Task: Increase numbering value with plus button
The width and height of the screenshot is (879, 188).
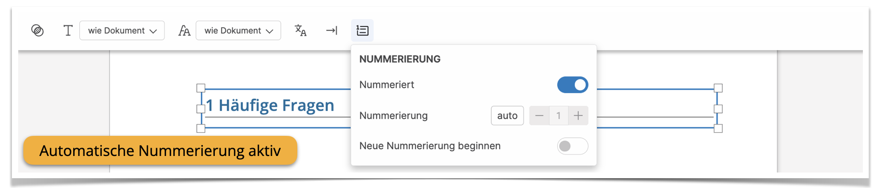Action: pyautogui.click(x=578, y=116)
